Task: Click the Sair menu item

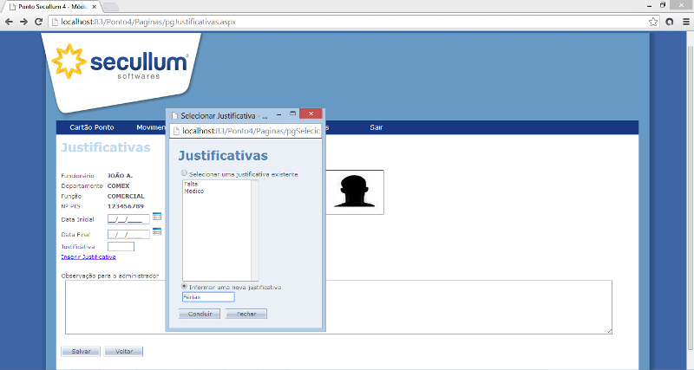Action: [376, 127]
